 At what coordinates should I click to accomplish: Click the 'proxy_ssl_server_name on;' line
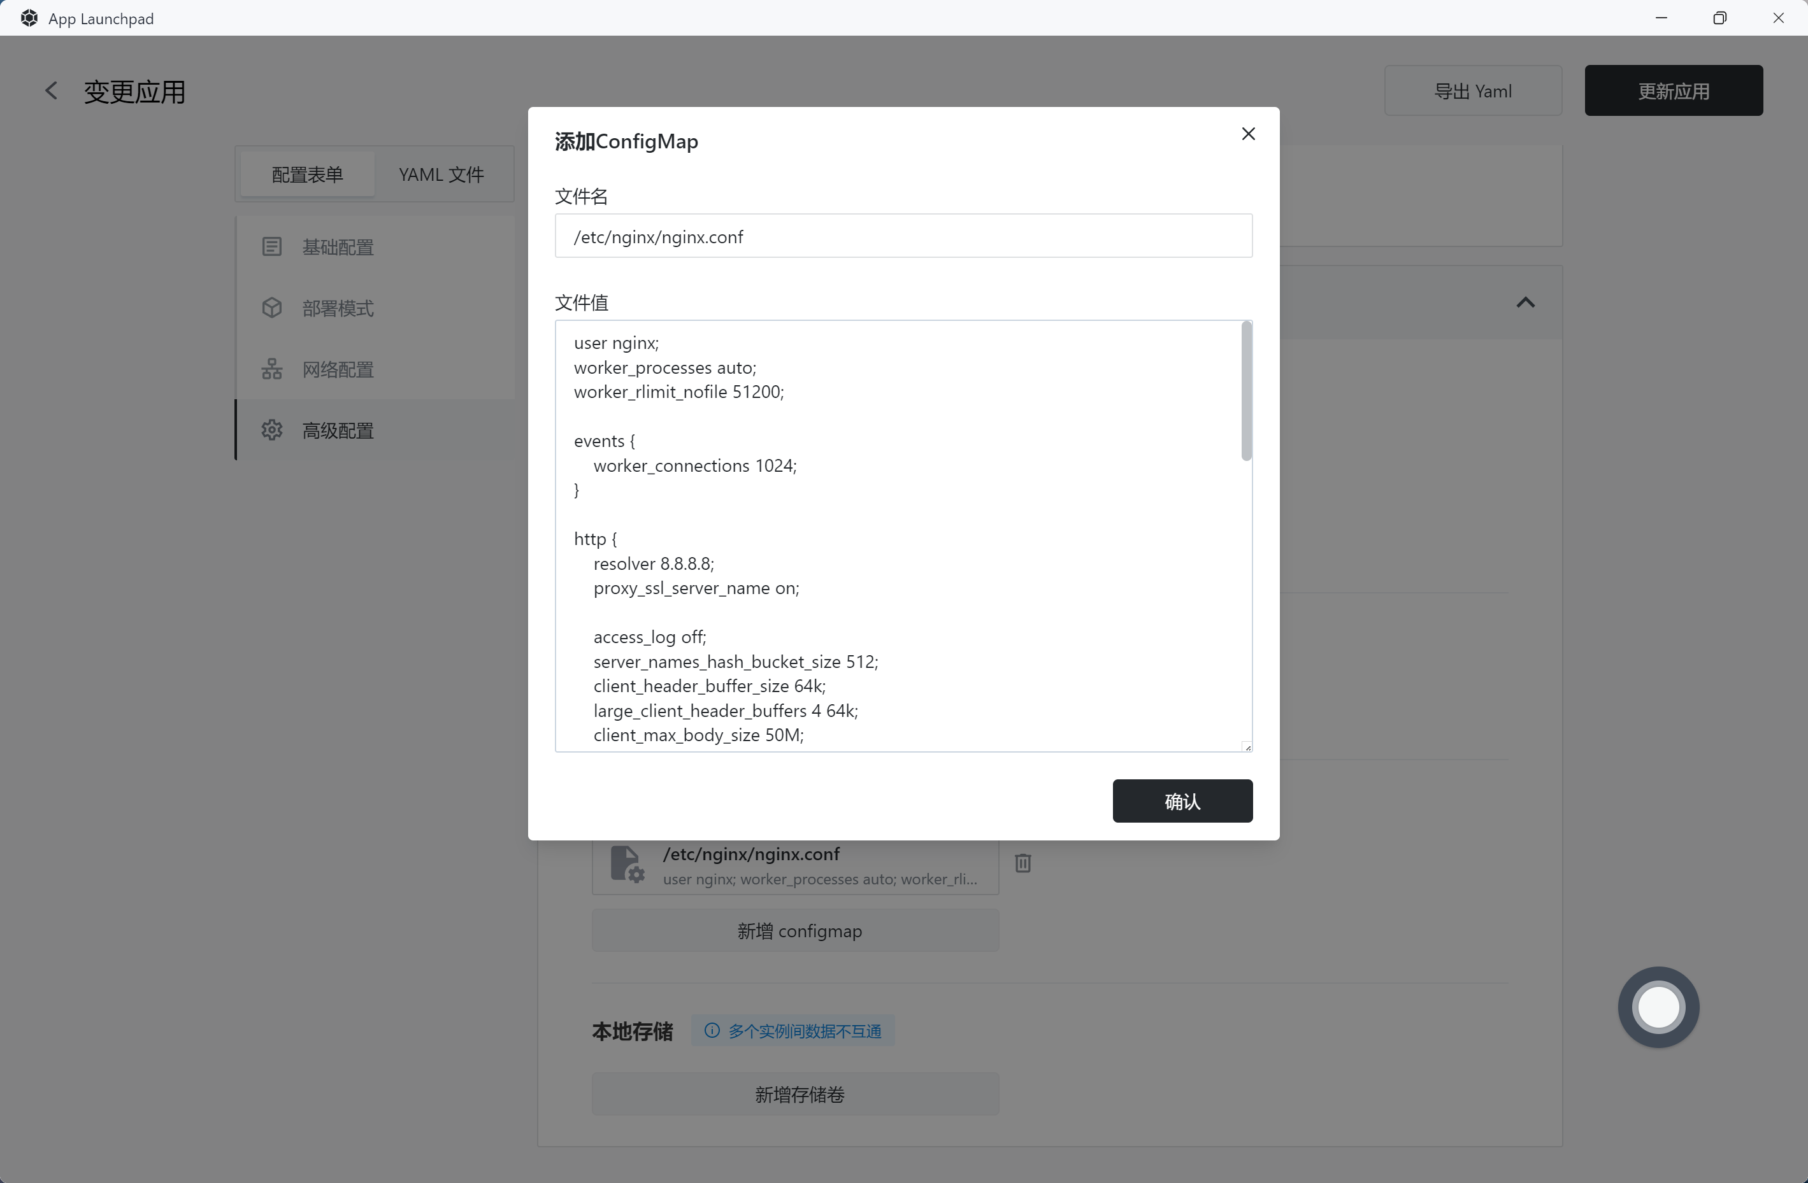[x=696, y=588]
